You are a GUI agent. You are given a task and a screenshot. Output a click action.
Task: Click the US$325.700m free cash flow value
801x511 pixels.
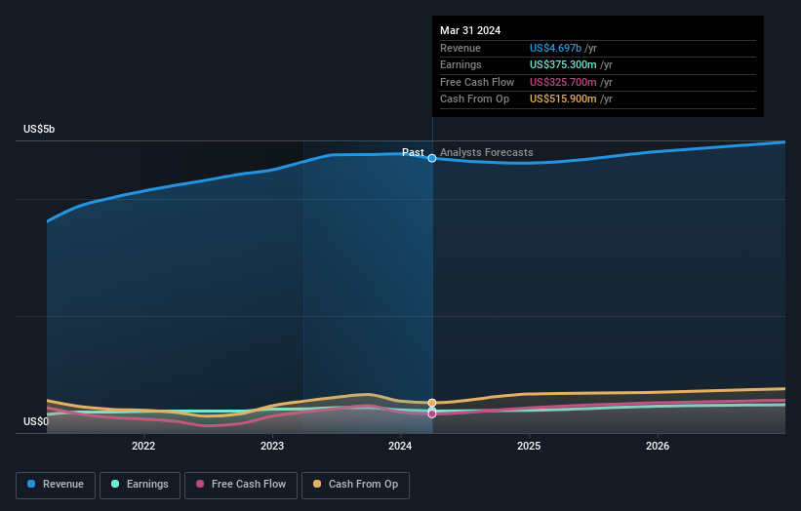(563, 82)
